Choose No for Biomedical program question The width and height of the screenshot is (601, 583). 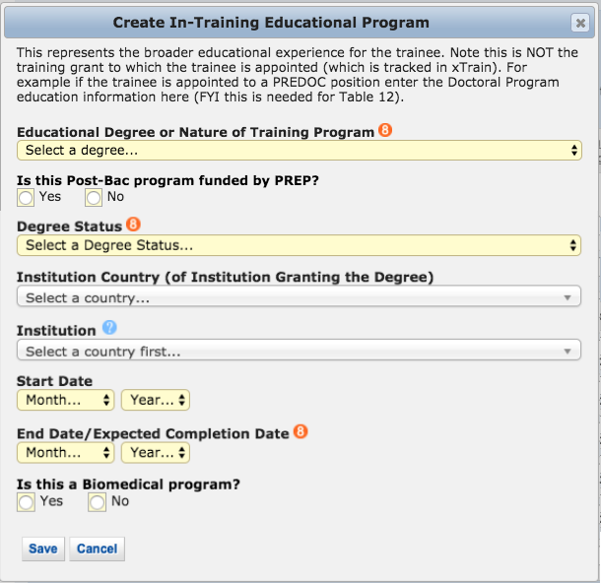[x=97, y=502]
